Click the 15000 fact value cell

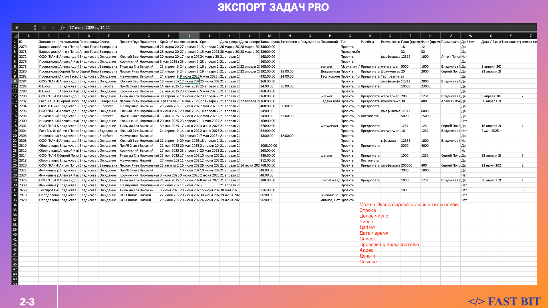point(430,116)
